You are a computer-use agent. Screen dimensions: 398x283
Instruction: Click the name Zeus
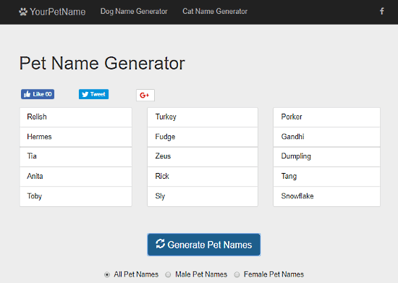click(x=203, y=156)
